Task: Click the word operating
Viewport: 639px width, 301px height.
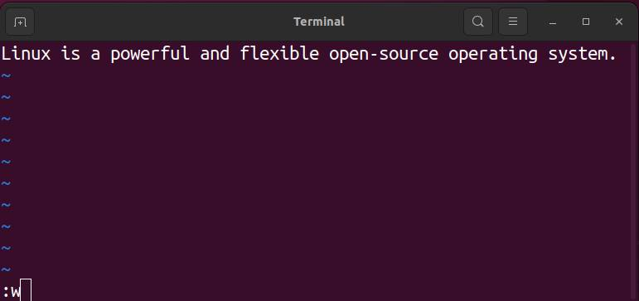Action: tap(493, 54)
